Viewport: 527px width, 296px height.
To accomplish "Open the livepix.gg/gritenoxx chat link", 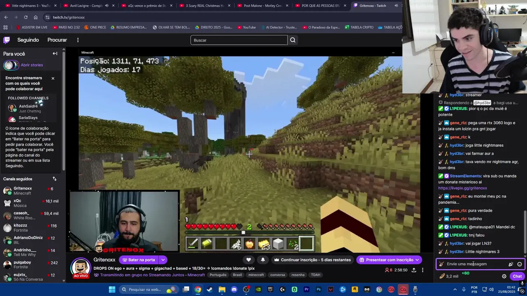I will tap(462, 188).
